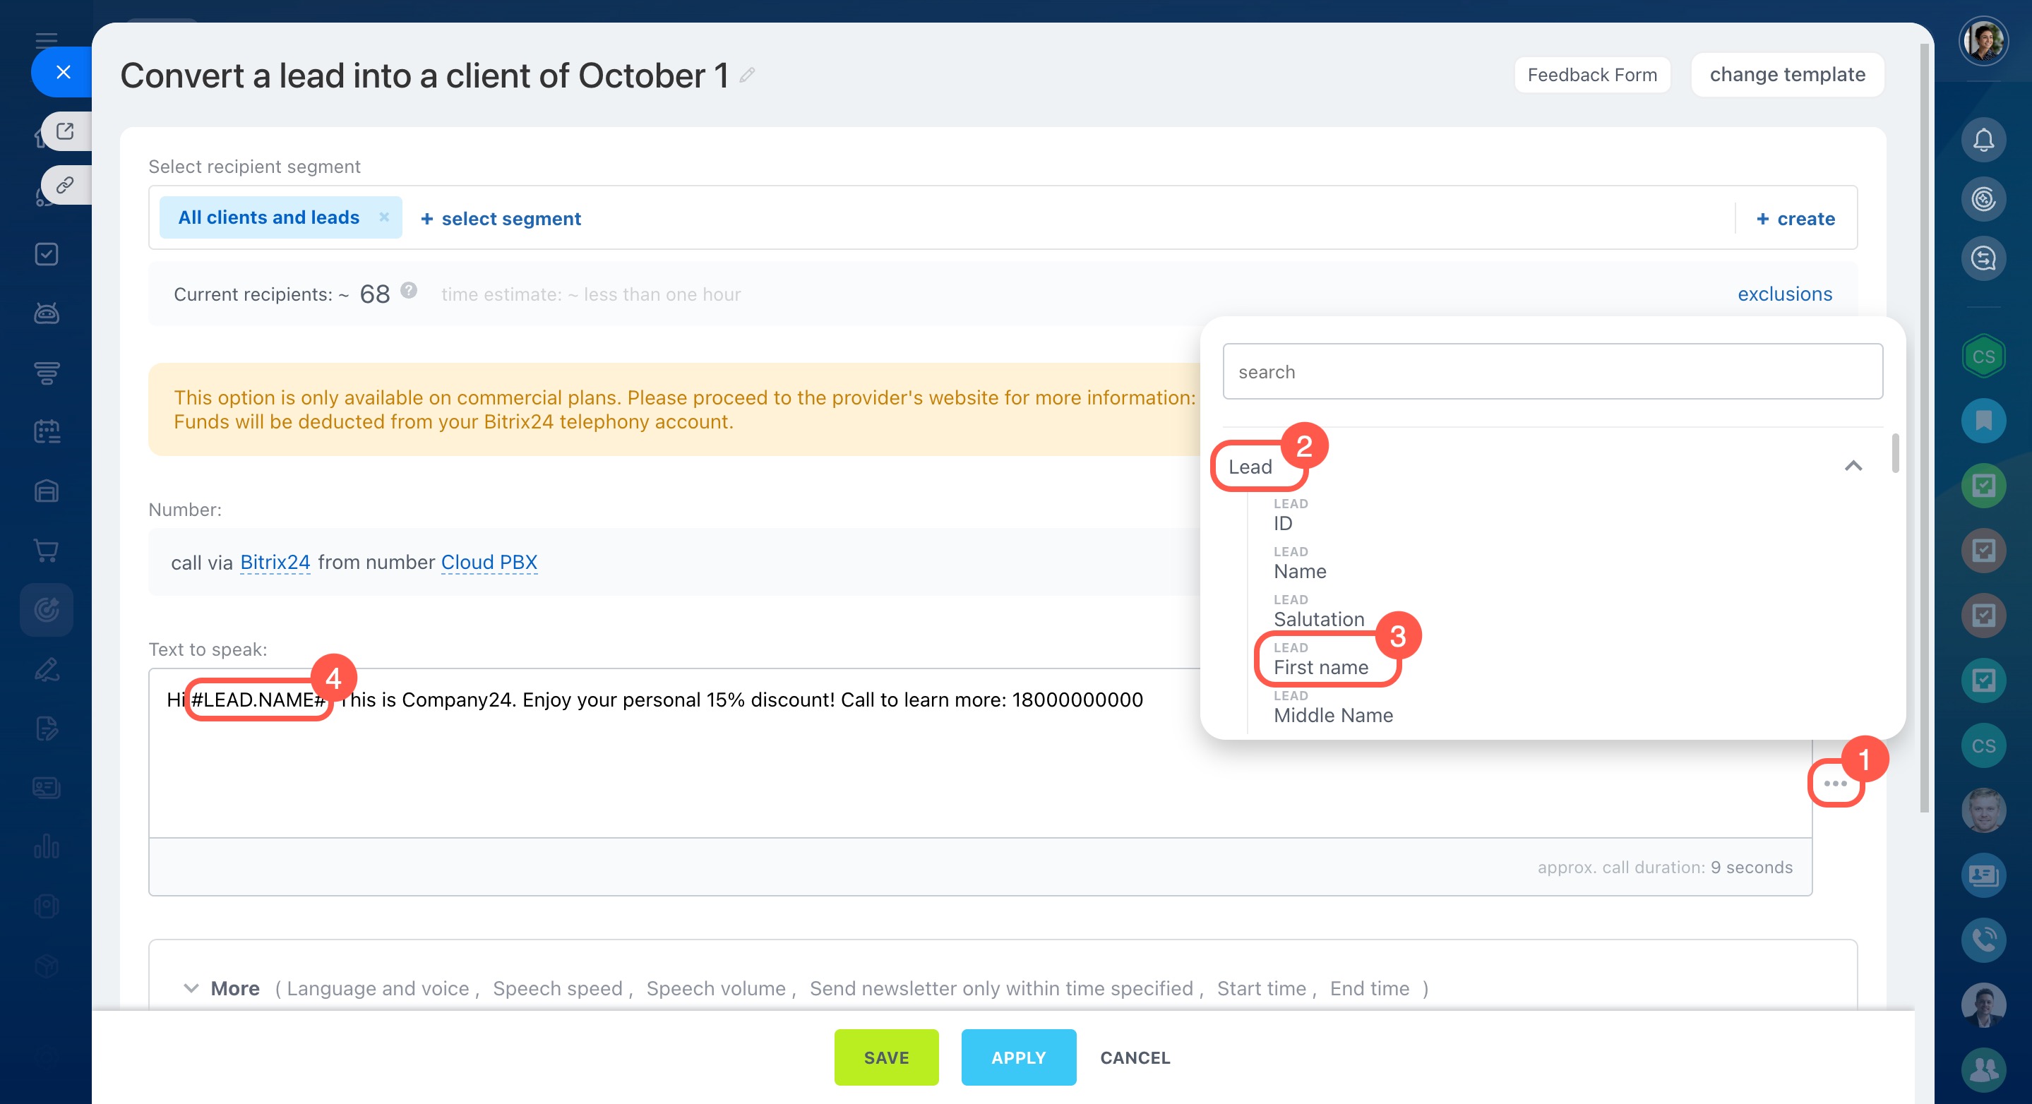Click the recipients help question mark icon
The width and height of the screenshot is (2032, 1104).
[408, 290]
